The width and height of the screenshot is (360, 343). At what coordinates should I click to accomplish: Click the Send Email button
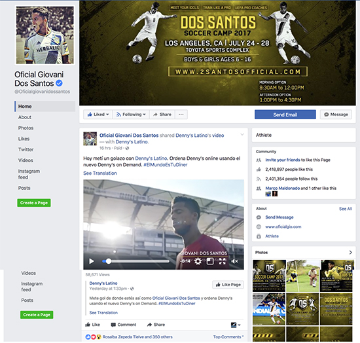pyautogui.click(x=285, y=115)
